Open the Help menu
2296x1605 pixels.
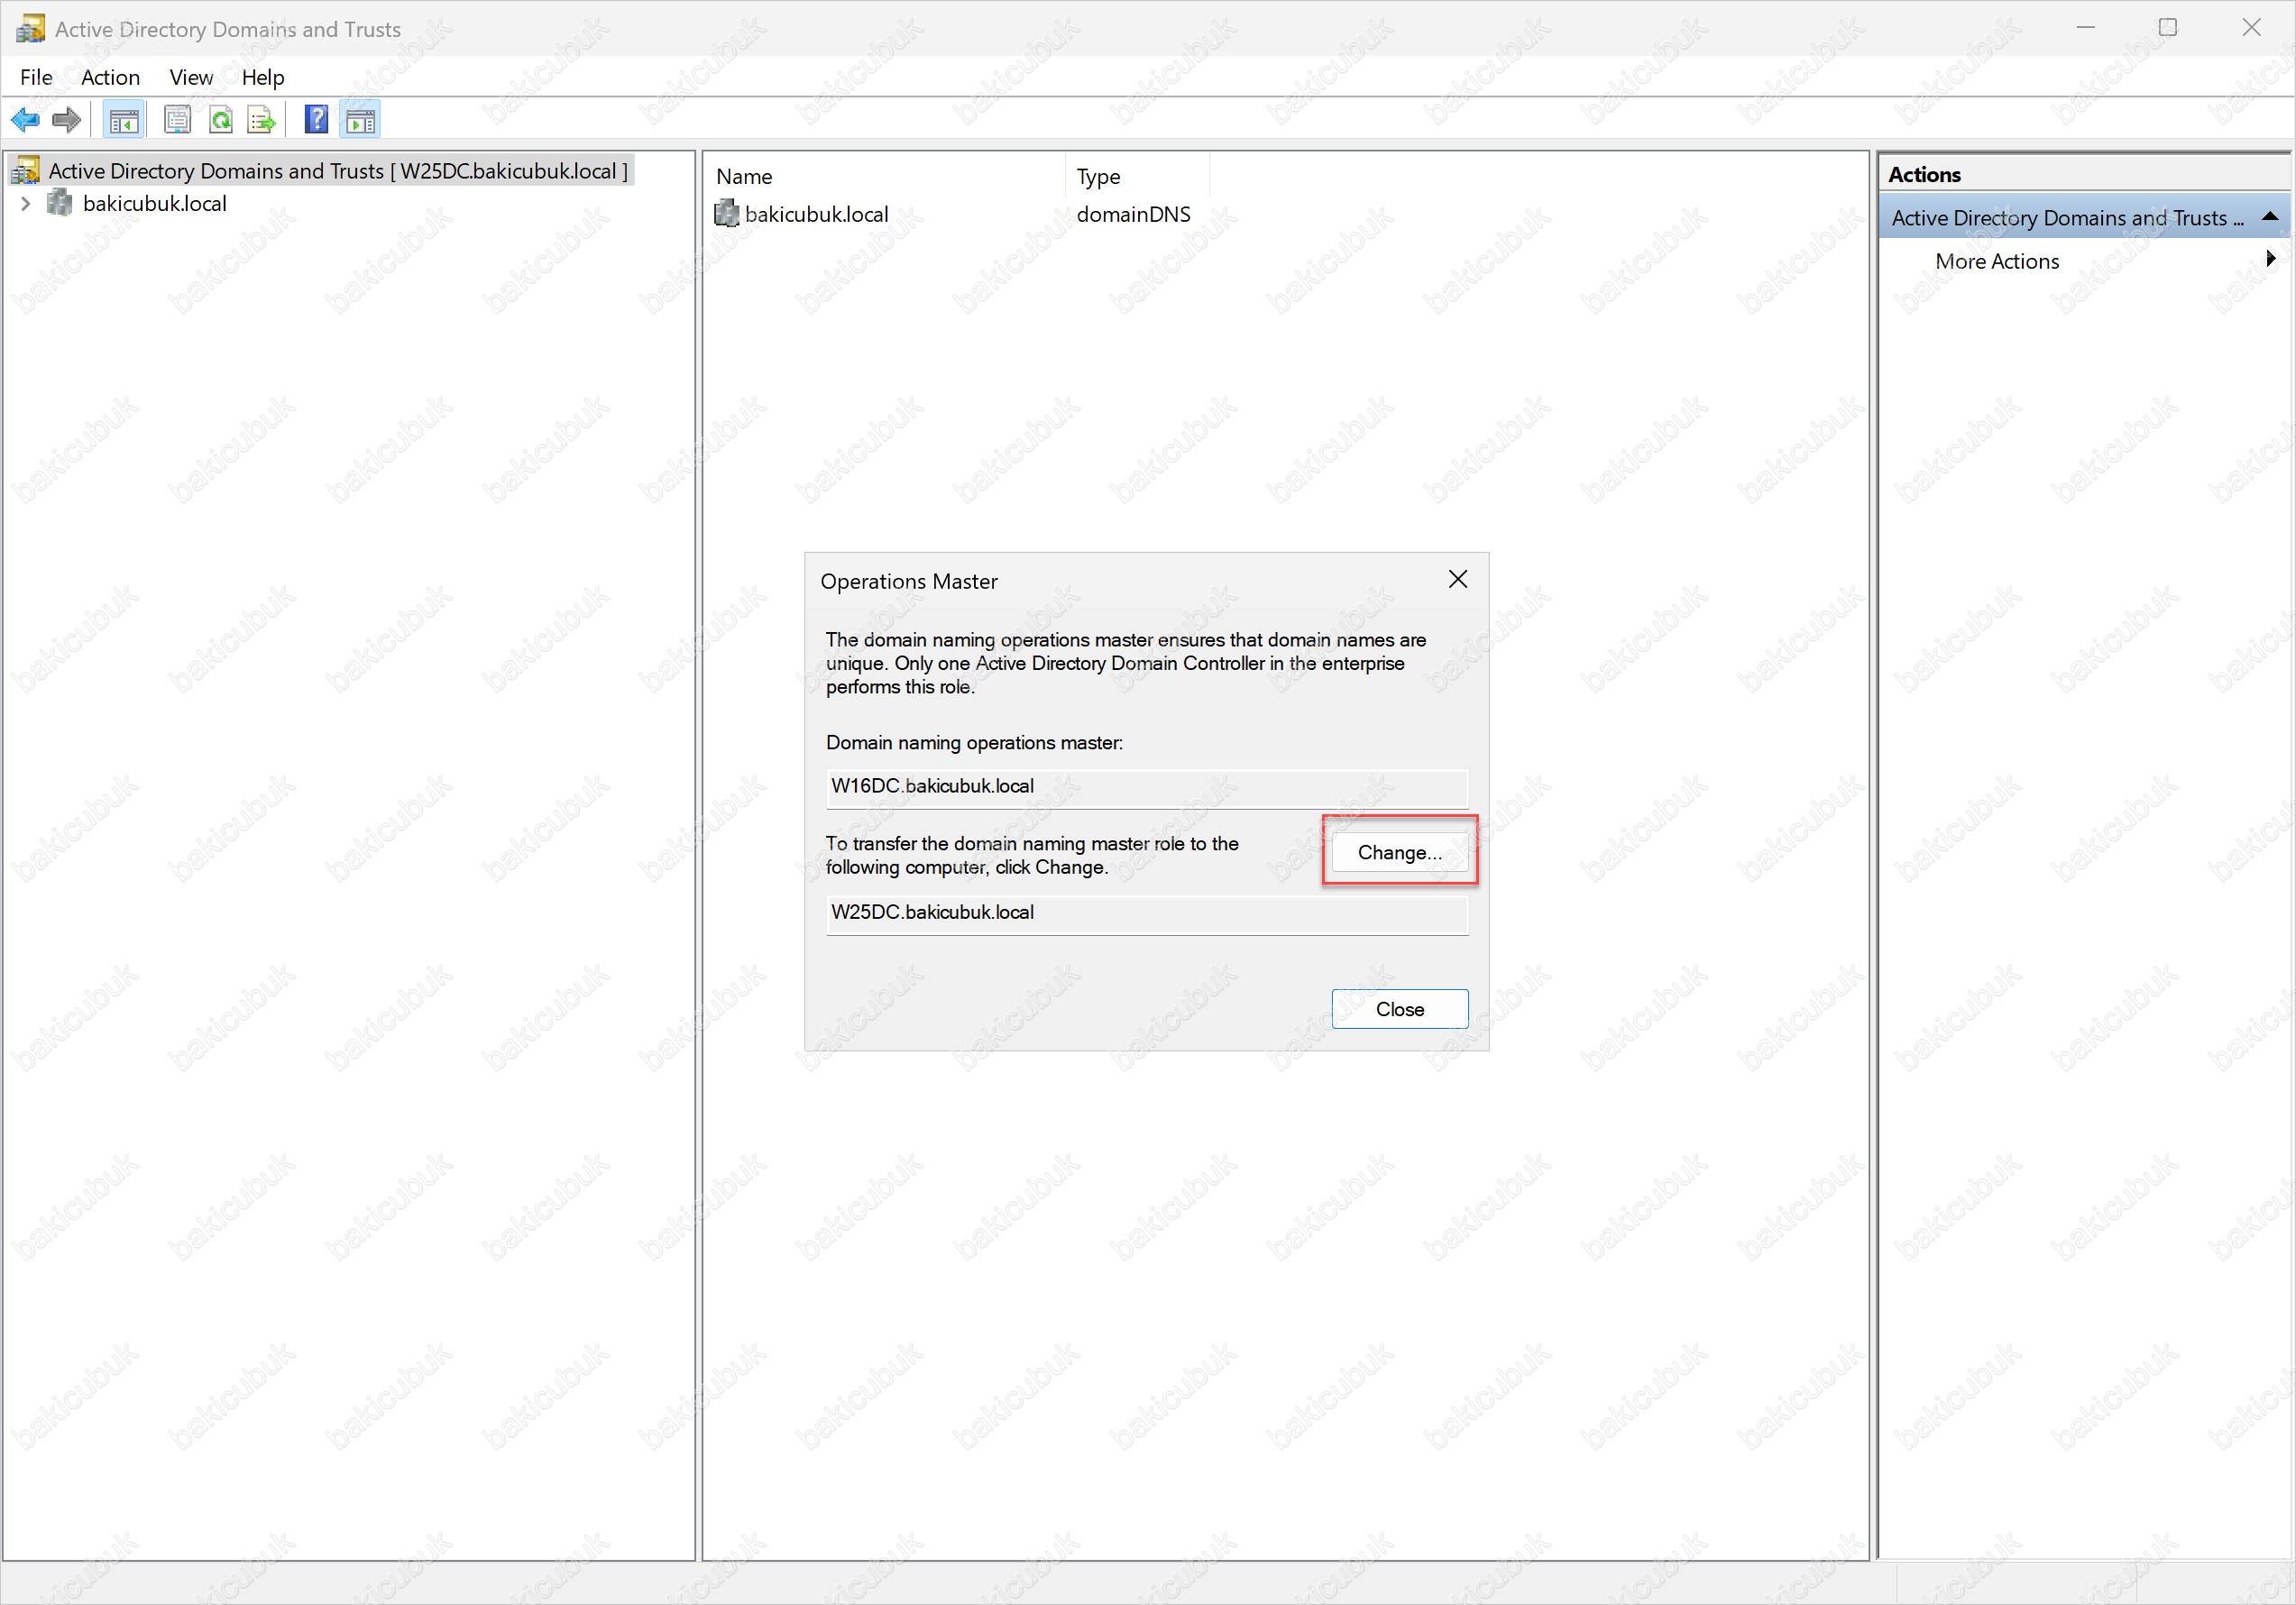coord(263,77)
